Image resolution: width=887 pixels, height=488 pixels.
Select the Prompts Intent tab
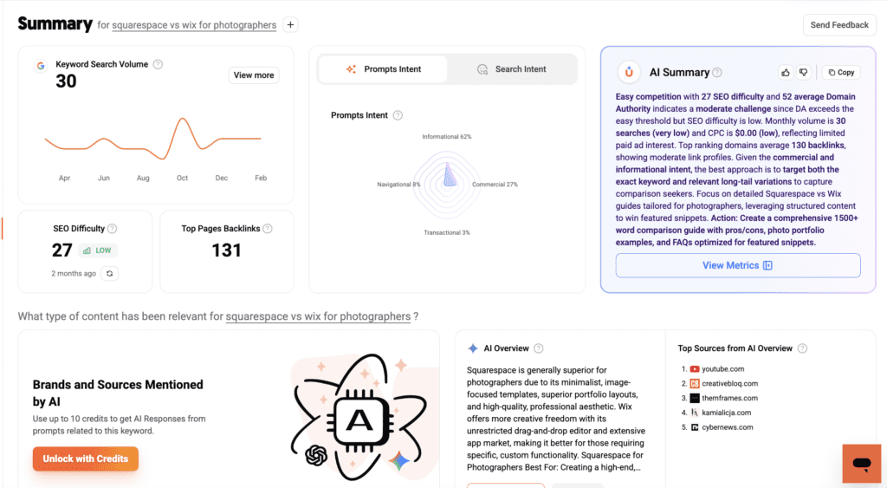tap(383, 69)
